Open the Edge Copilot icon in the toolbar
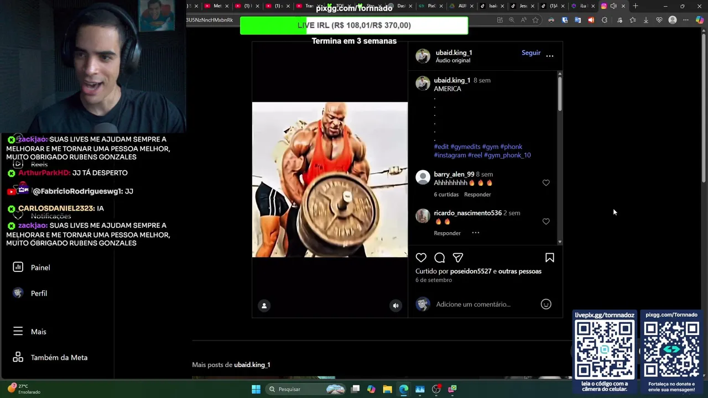The width and height of the screenshot is (708, 398). click(700, 20)
